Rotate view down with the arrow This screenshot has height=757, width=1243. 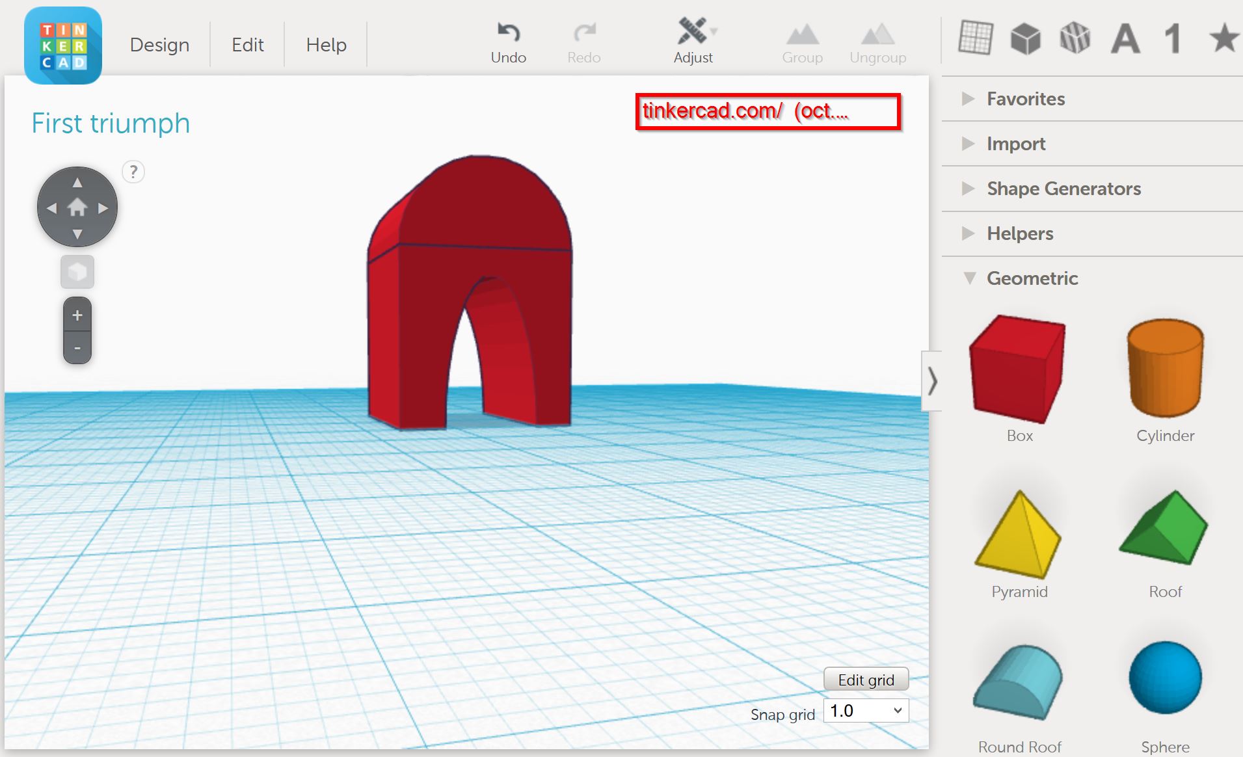click(x=77, y=233)
